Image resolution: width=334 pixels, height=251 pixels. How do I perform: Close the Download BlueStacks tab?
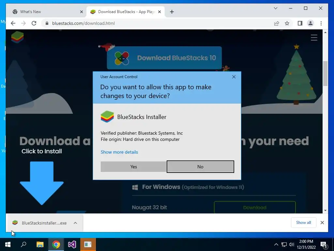coord(159,12)
